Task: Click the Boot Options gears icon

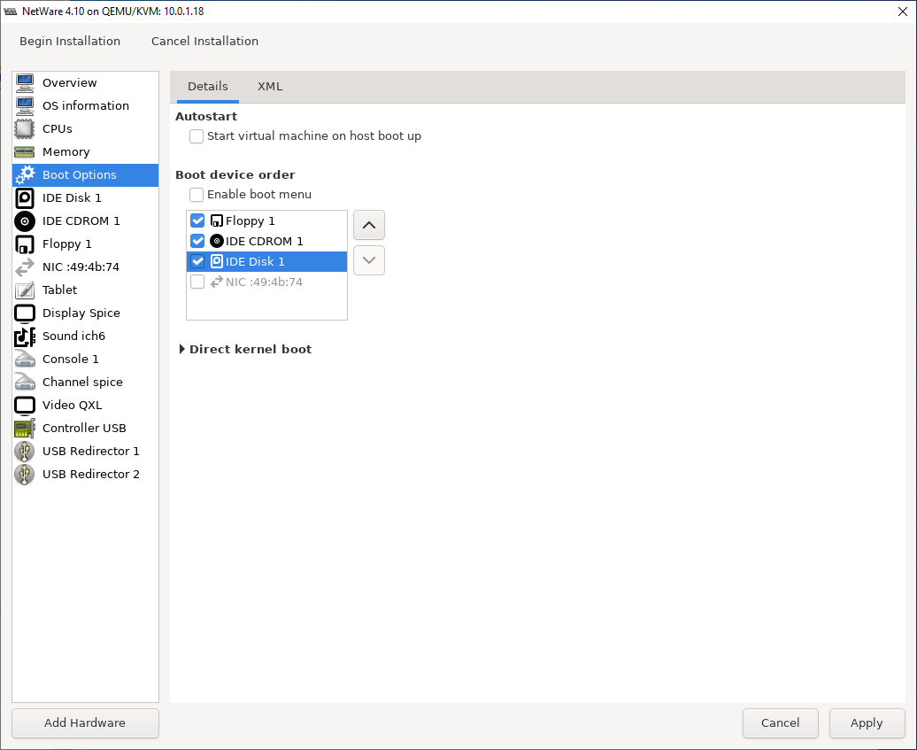Action: (25, 175)
